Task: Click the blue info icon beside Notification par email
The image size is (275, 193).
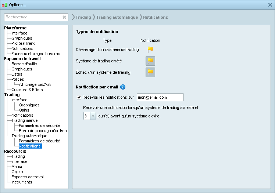Action: (123, 87)
